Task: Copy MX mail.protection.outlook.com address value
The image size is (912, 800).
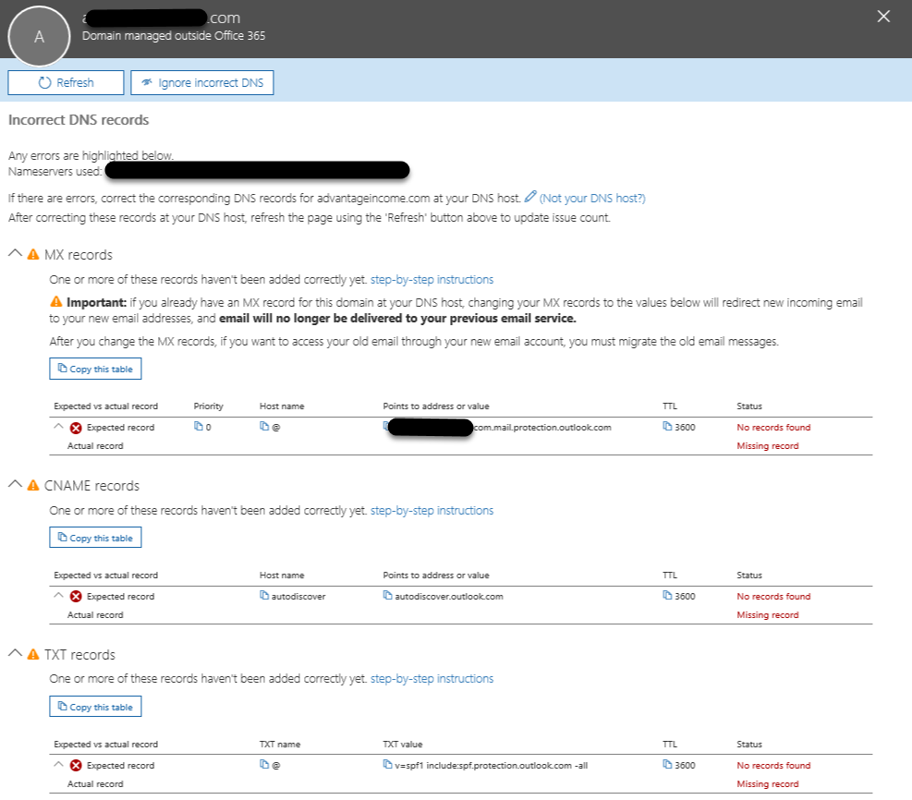Action: click(385, 426)
